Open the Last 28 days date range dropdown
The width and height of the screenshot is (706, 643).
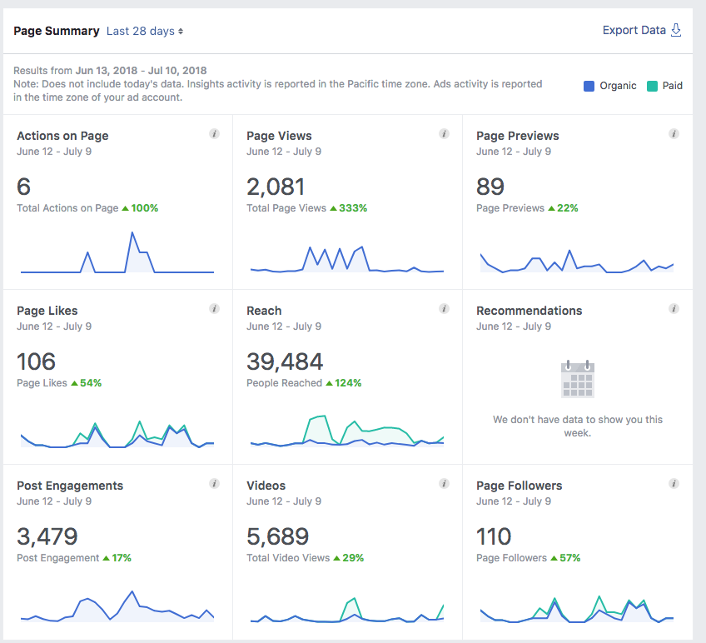(x=145, y=31)
